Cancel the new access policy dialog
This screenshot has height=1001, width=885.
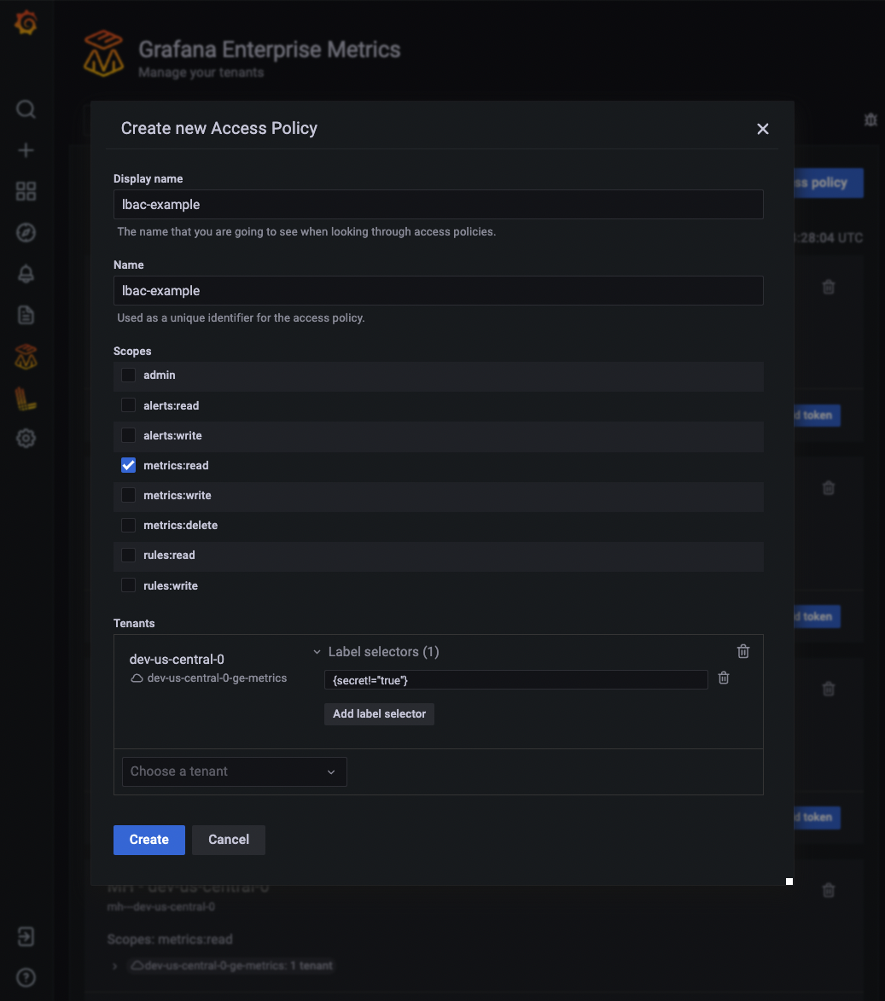(228, 840)
